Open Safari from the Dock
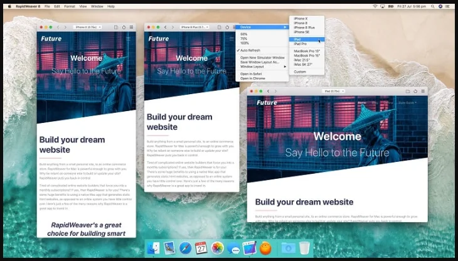 [x=185, y=248]
